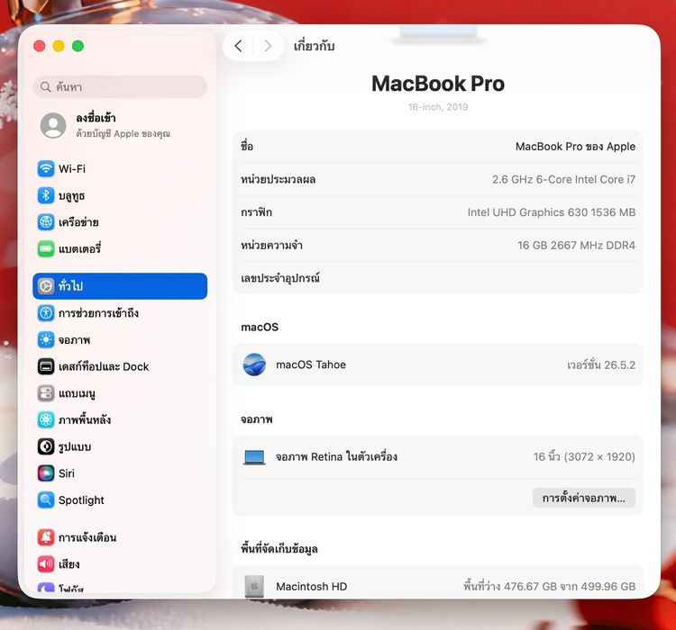Open the Battery (แบตเตอรี่) icon
Image resolution: width=676 pixels, height=630 pixels.
pos(46,249)
